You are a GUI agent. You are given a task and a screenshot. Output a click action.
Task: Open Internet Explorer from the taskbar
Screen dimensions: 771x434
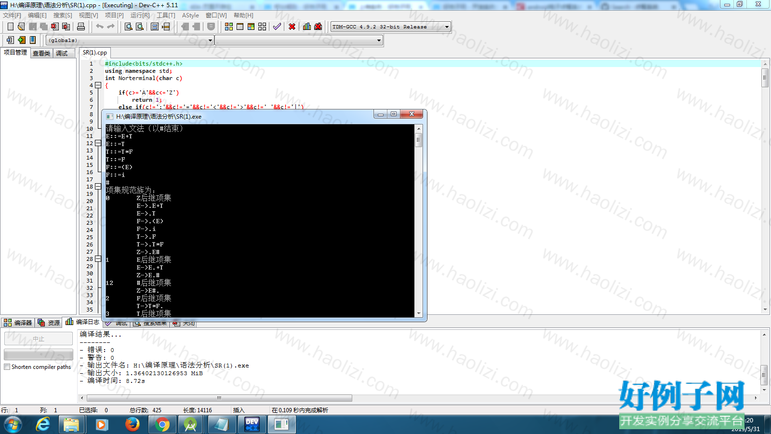click(43, 424)
